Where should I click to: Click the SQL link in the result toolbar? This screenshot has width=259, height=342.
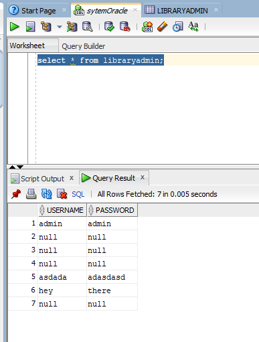pos(78,194)
